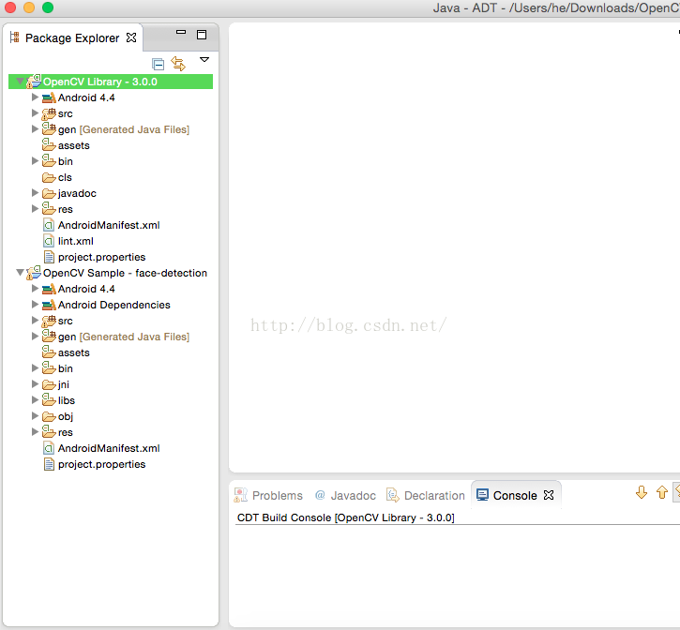Select "Android 4.4" in face-detection project
Screen dimensions: 680x630
click(x=86, y=289)
